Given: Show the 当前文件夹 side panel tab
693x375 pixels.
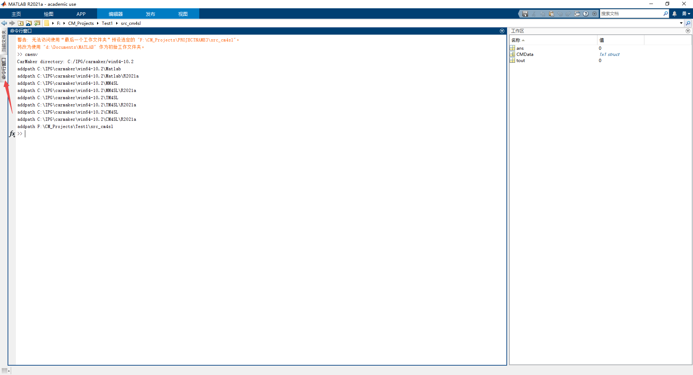Looking at the screenshot, I should coord(4,41).
